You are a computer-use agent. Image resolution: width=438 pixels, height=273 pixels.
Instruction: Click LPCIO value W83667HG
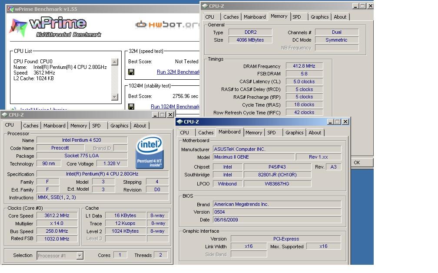(277, 184)
